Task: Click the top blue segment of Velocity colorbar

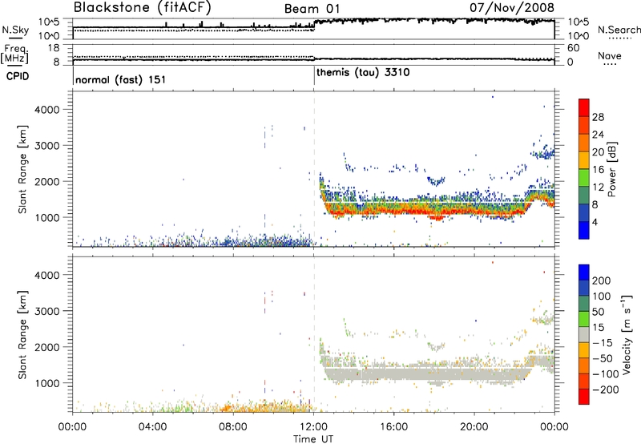Action: [x=584, y=272]
